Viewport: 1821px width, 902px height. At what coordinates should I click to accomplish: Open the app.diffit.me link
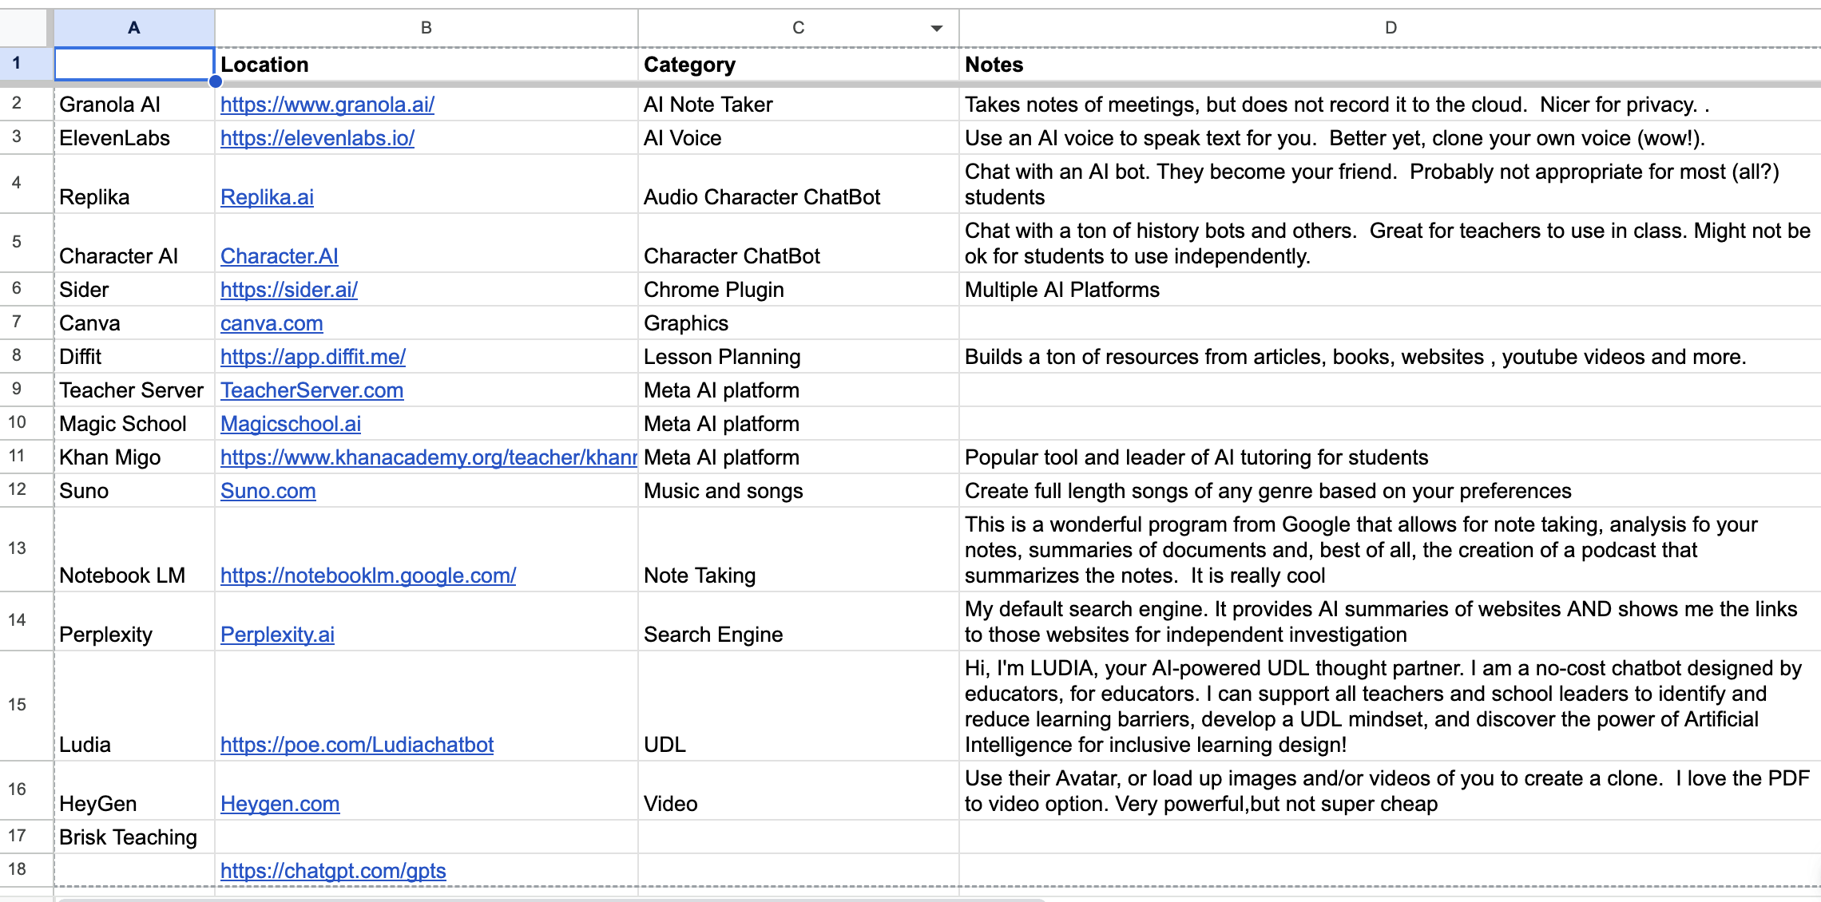point(313,357)
